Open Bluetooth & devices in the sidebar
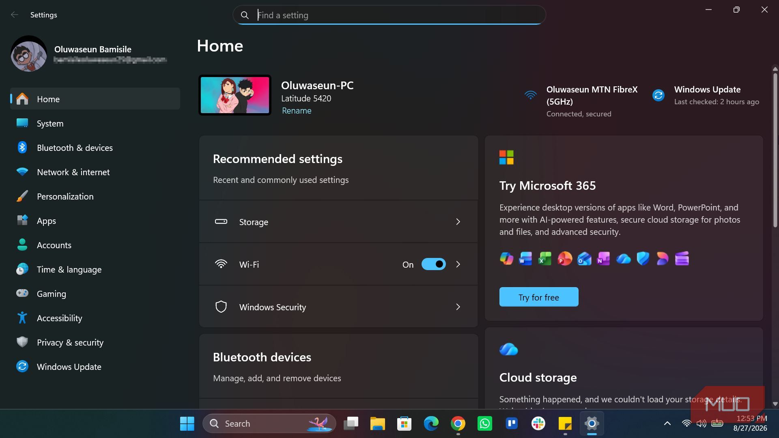This screenshot has height=438, width=779. point(95,148)
